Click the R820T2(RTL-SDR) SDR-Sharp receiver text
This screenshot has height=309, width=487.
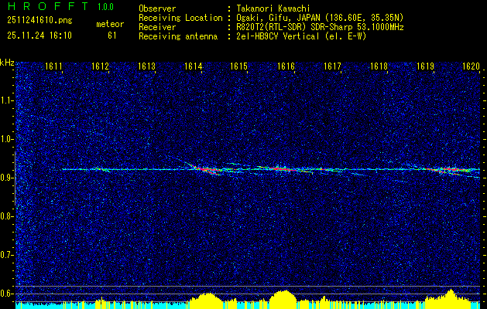[319, 27]
